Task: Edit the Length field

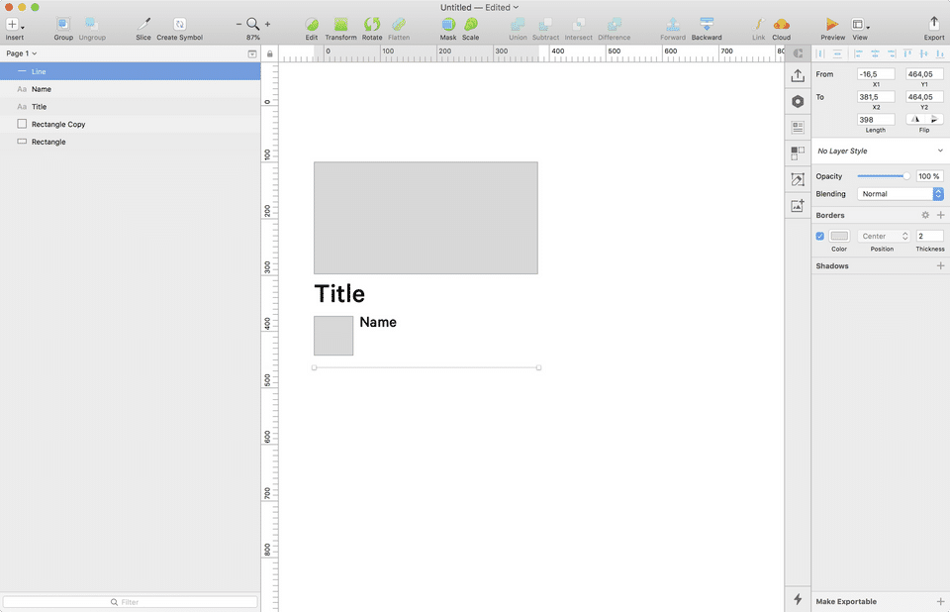Action: point(876,120)
